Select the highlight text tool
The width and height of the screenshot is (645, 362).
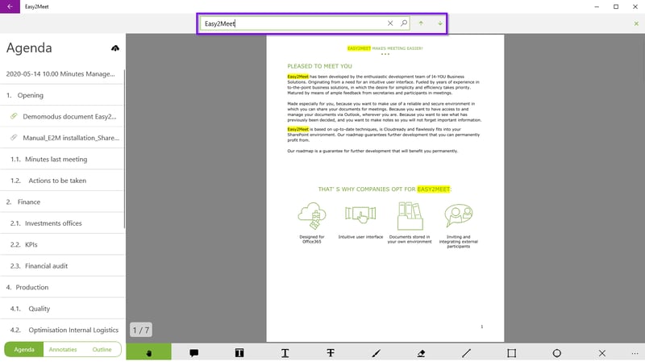pos(239,352)
